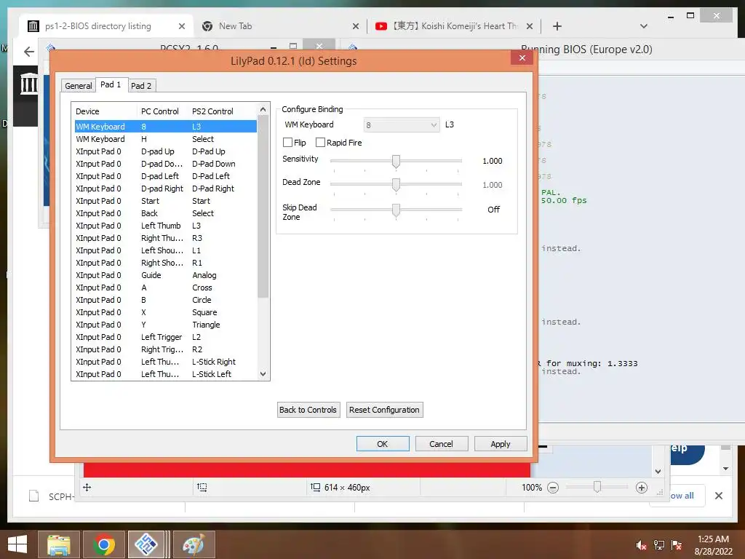
Task: Select the L-Stick Right binding row
Action: click(x=165, y=361)
